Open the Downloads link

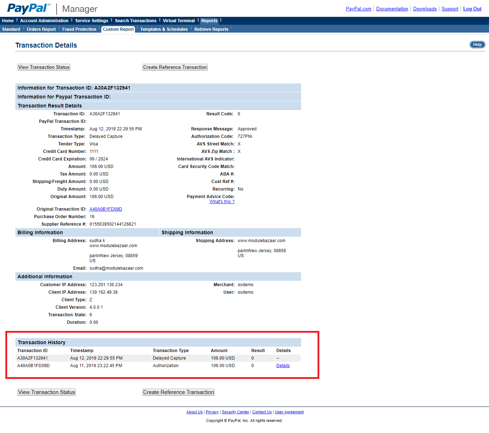[x=425, y=9]
